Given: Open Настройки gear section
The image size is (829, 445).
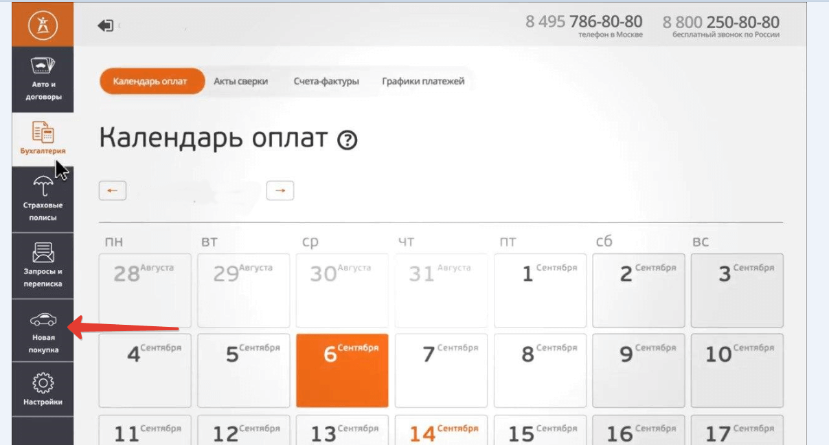Looking at the screenshot, I should [x=43, y=389].
